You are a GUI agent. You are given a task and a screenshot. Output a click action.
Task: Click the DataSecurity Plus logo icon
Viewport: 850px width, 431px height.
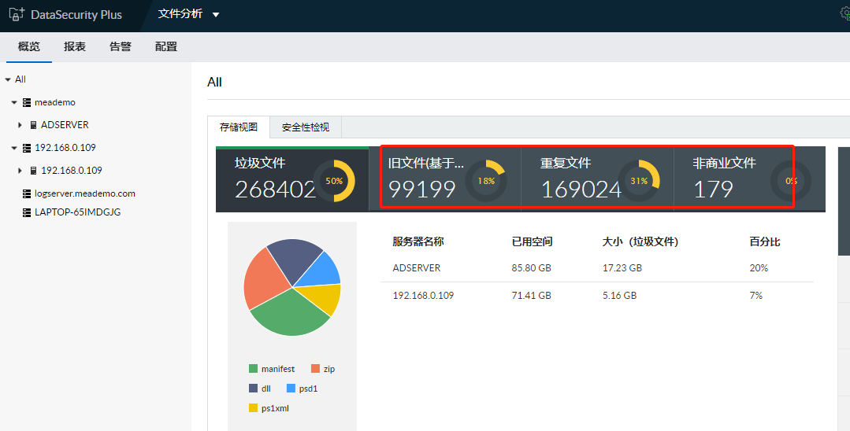pos(17,15)
